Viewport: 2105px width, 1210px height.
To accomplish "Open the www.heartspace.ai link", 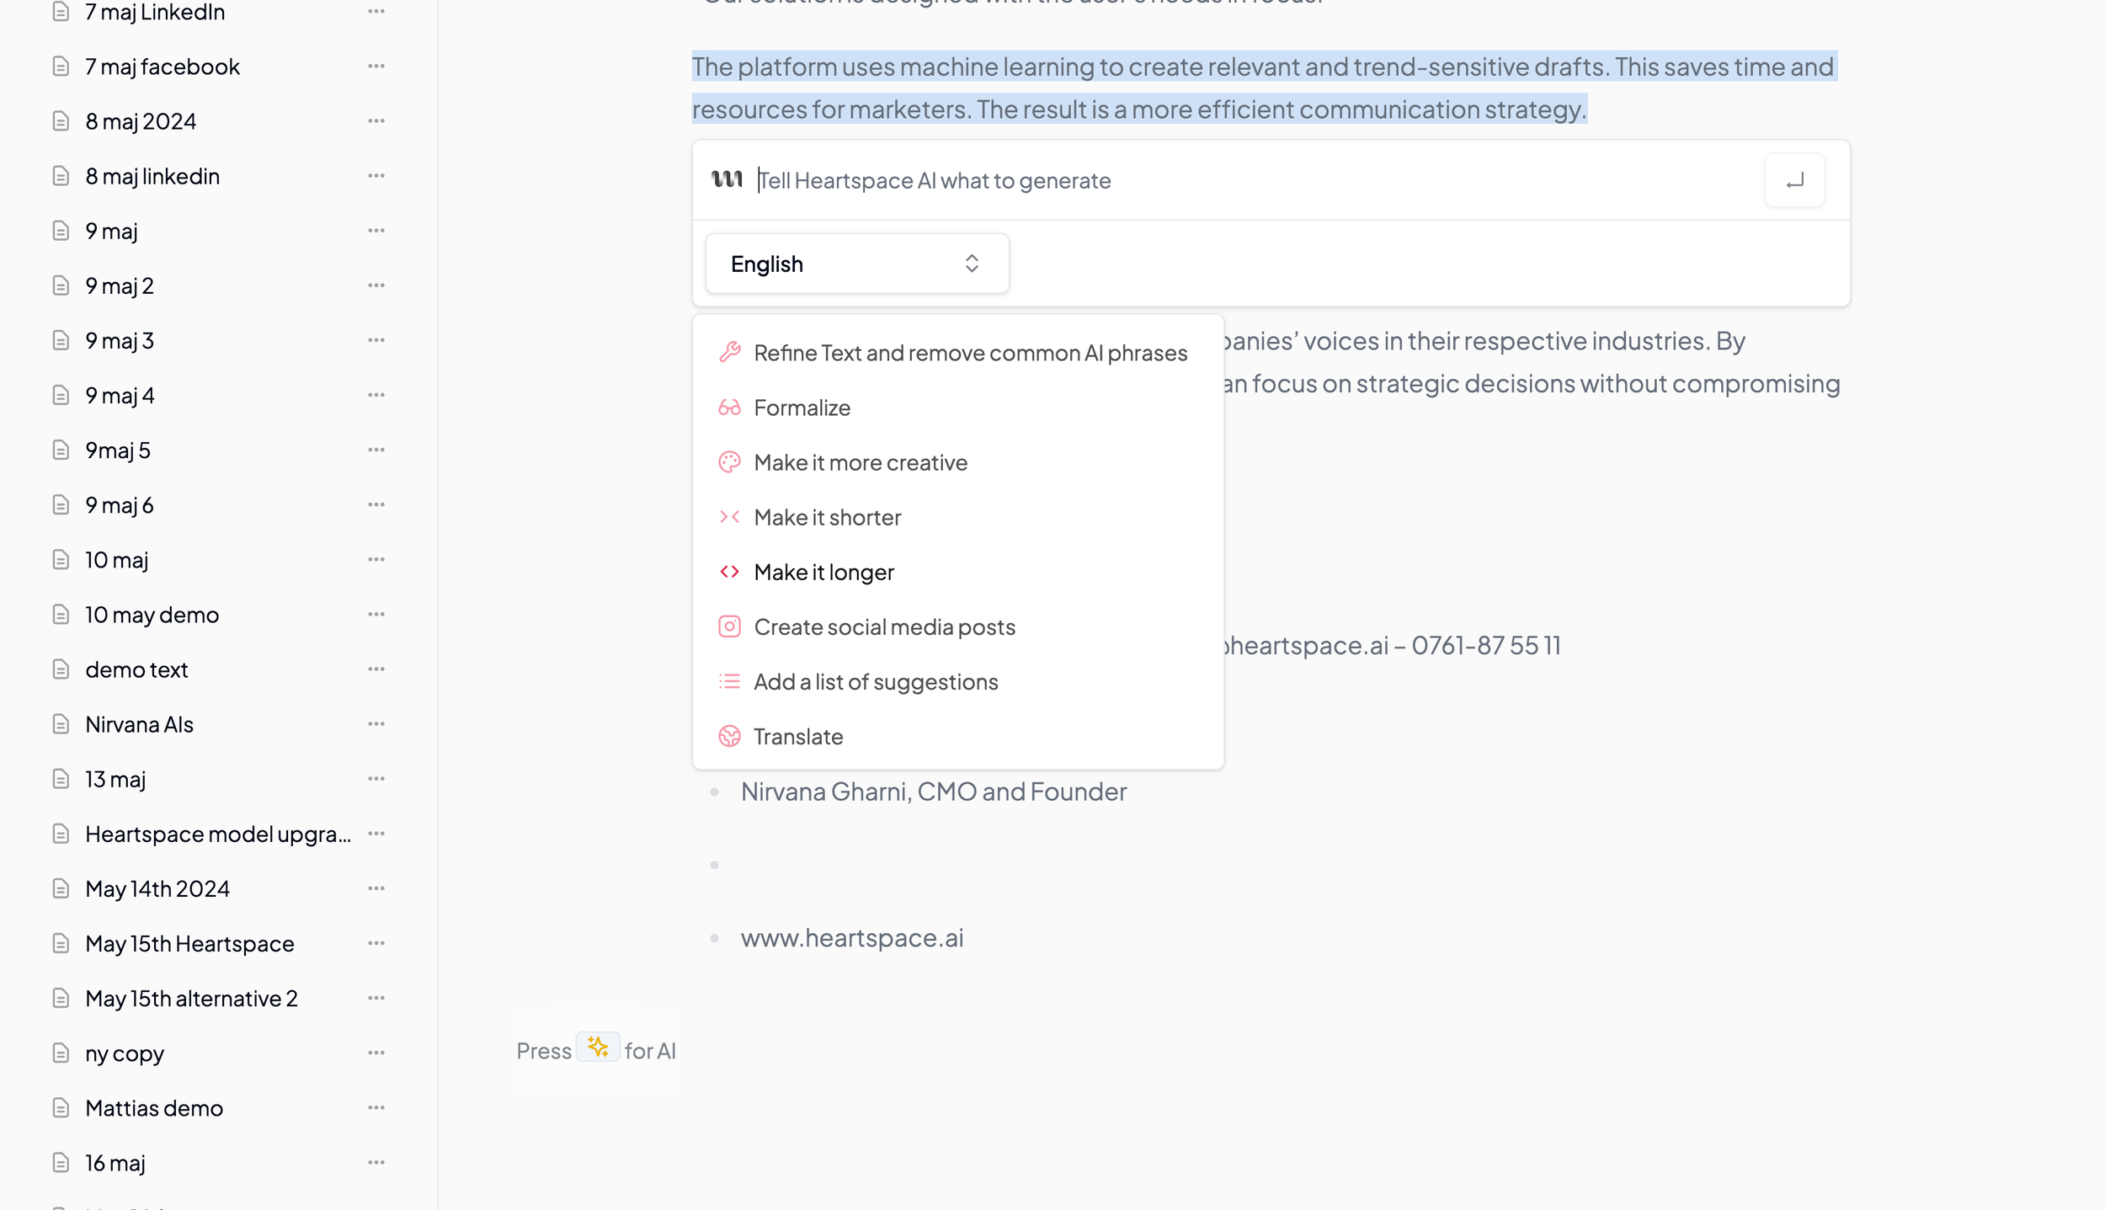I will click(852, 937).
